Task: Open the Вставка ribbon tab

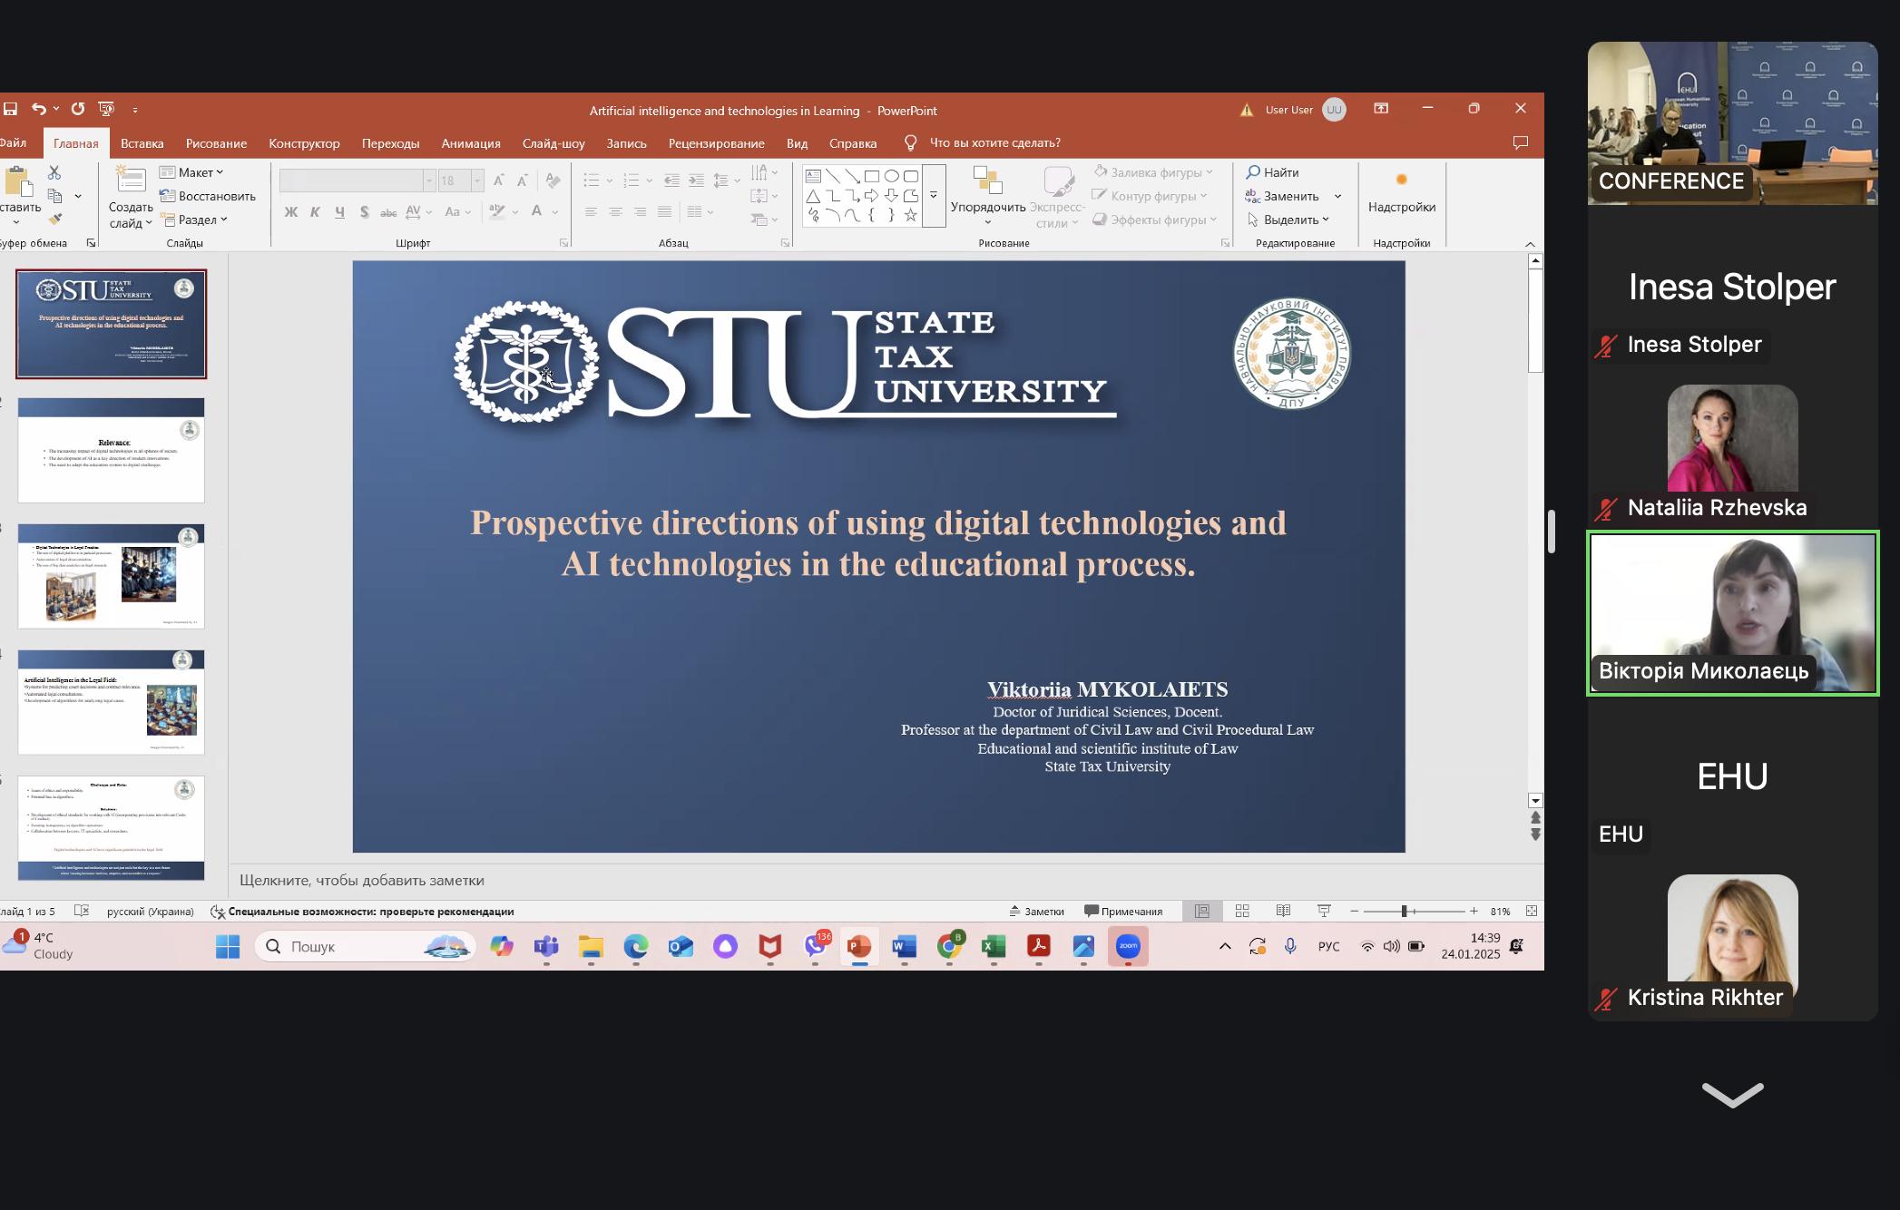Action: 142,143
